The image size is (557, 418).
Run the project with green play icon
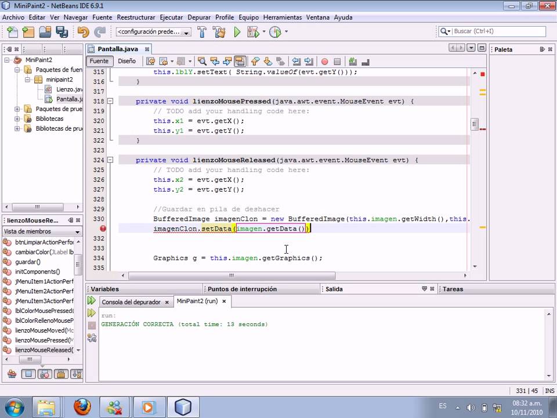tap(237, 32)
